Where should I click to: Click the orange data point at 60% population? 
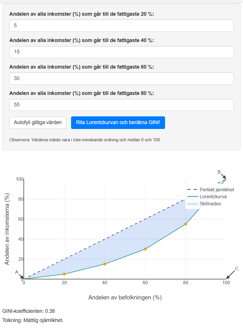(145, 249)
